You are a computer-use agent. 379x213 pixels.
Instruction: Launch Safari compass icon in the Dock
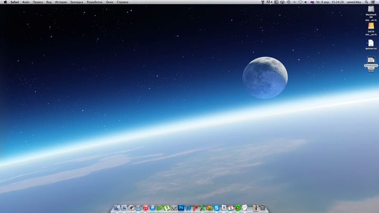(x=138, y=208)
